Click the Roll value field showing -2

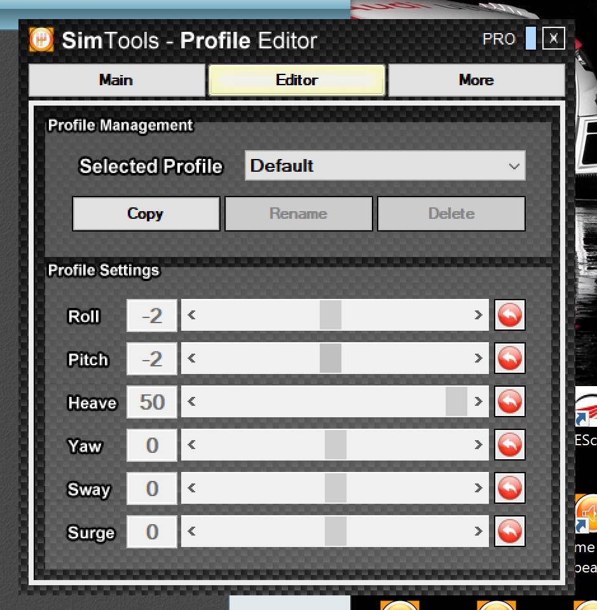pyautogui.click(x=152, y=315)
